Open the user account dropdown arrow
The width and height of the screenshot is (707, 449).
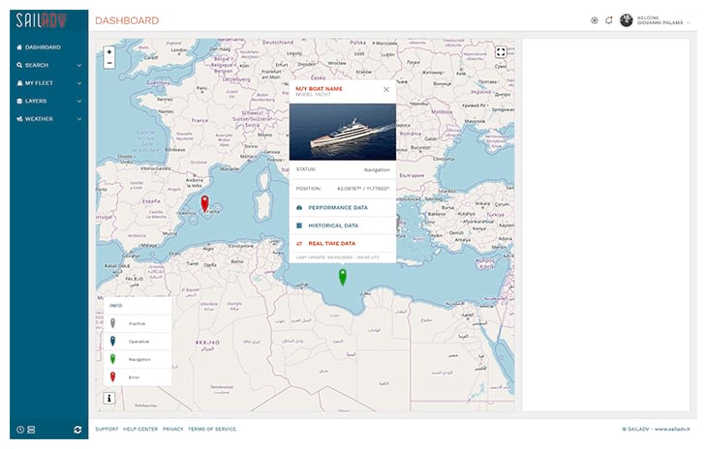coord(689,22)
